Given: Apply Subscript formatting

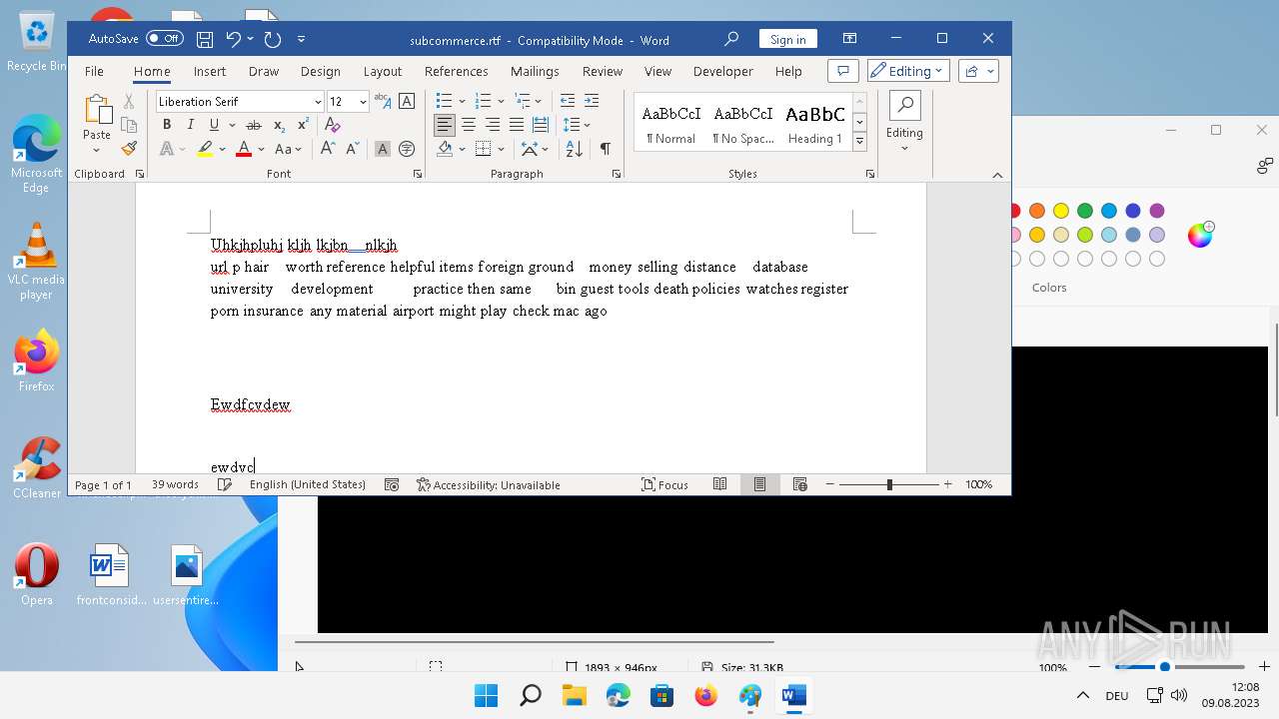Looking at the screenshot, I should 279,125.
